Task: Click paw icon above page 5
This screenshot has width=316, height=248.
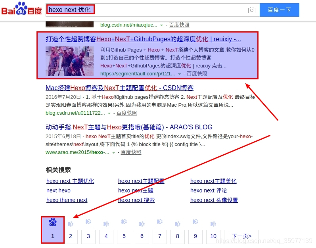Action: point(124,222)
